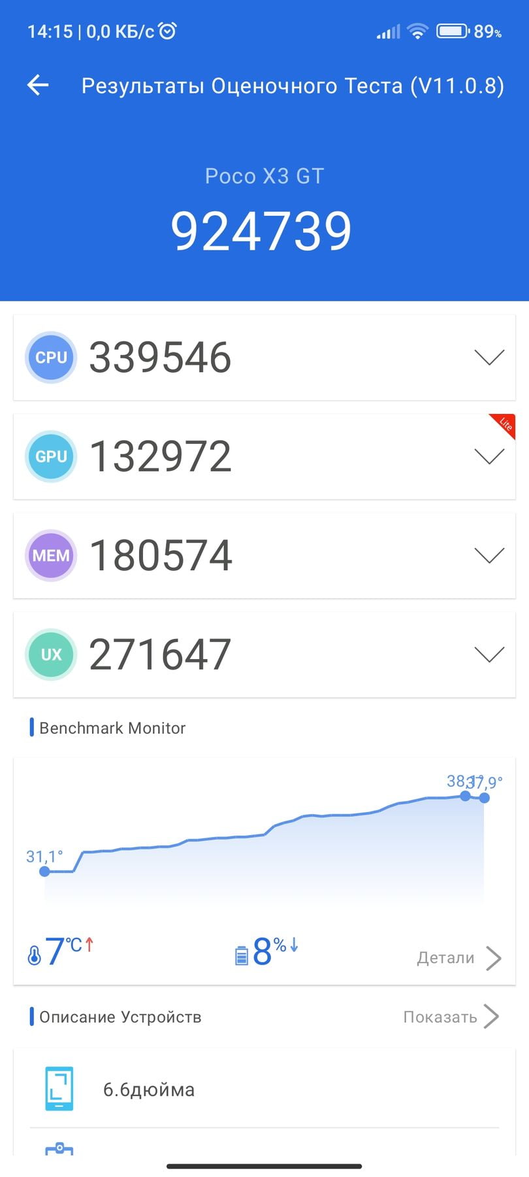Tap UX score value 271647
Screen dimensions: 529x1177
[x=160, y=655]
